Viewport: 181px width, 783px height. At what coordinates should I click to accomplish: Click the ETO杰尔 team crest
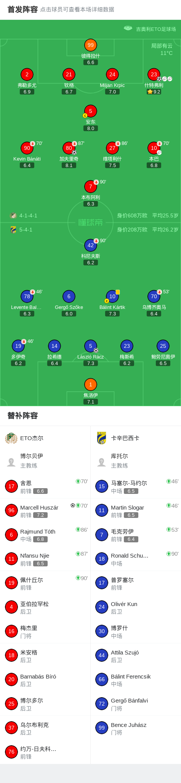(x=11, y=438)
